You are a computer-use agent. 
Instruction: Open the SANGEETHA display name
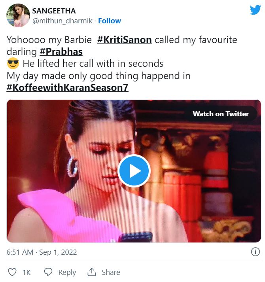pos(54,11)
